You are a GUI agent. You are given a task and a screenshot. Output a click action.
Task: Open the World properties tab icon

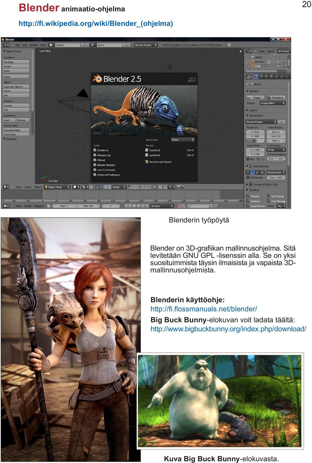(x=266, y=77)
